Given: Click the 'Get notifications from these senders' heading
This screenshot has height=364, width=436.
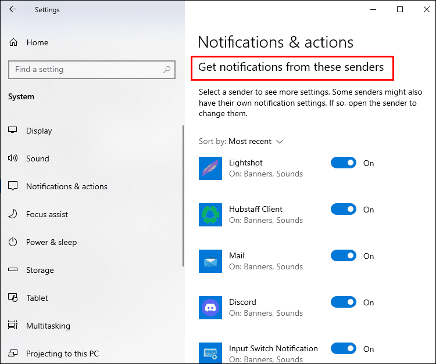Looking at the screenshot, I should coord(291,67).
